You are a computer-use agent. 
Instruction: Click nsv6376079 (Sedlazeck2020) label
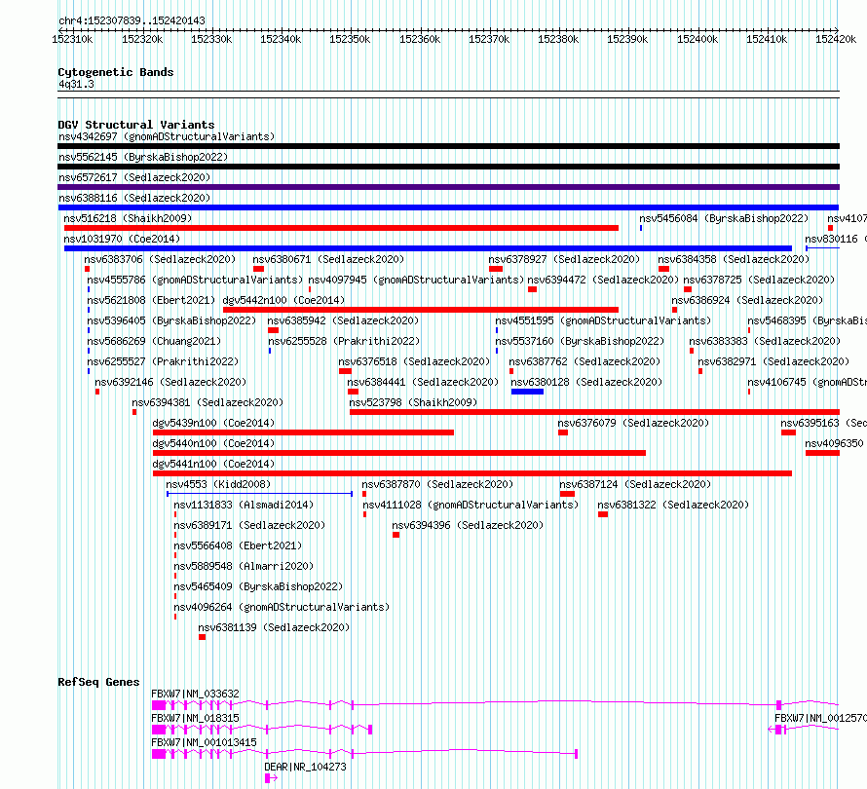(633, 423)
